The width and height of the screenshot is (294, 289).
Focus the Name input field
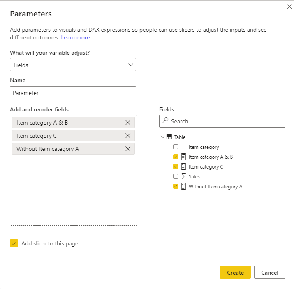pos(73,93)
